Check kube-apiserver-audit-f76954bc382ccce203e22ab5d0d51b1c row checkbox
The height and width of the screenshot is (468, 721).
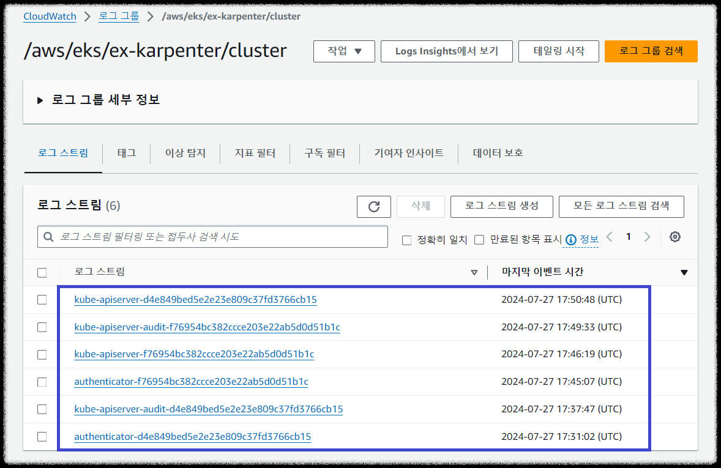coord(42,327)
